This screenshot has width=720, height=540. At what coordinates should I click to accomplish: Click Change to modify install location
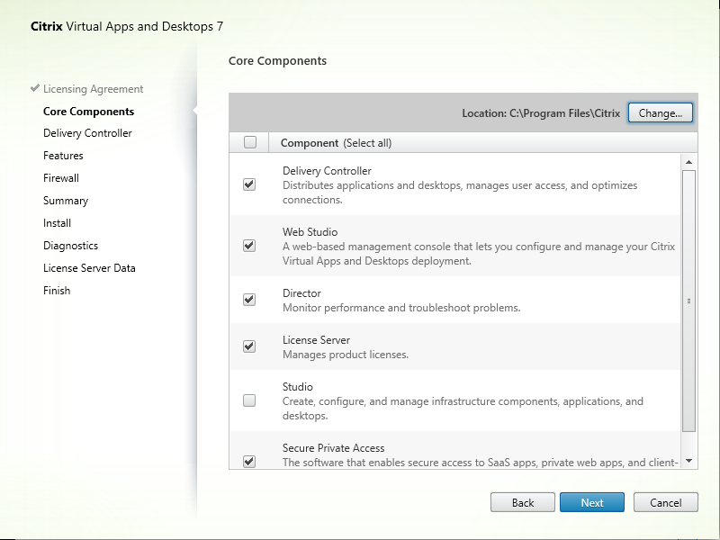click(660, 112)
